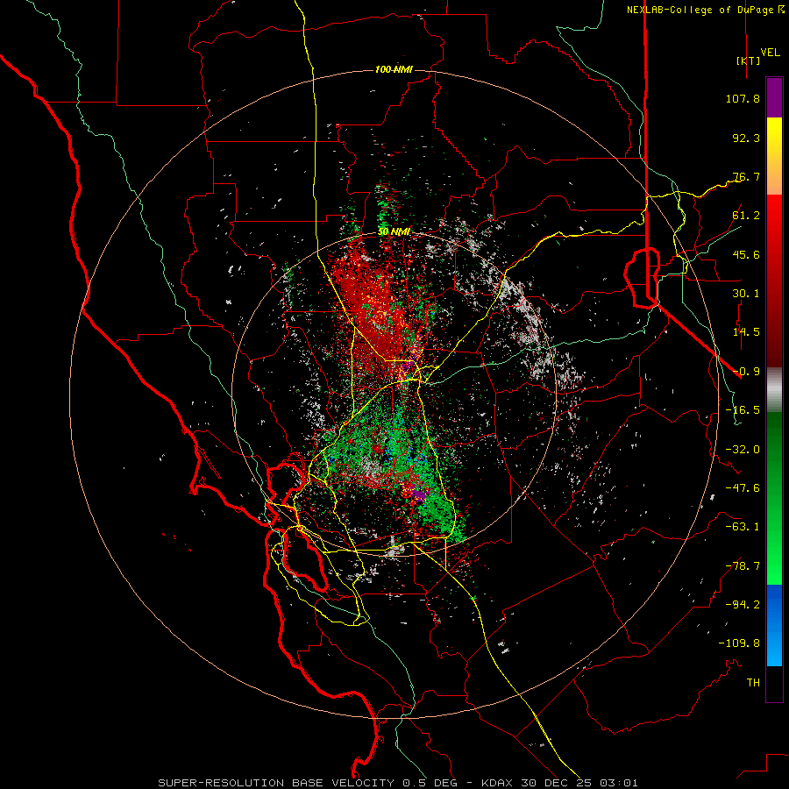Select the -63.1 legend value
The height and width of the screenshot is (789, 789).
coord(743,527)
